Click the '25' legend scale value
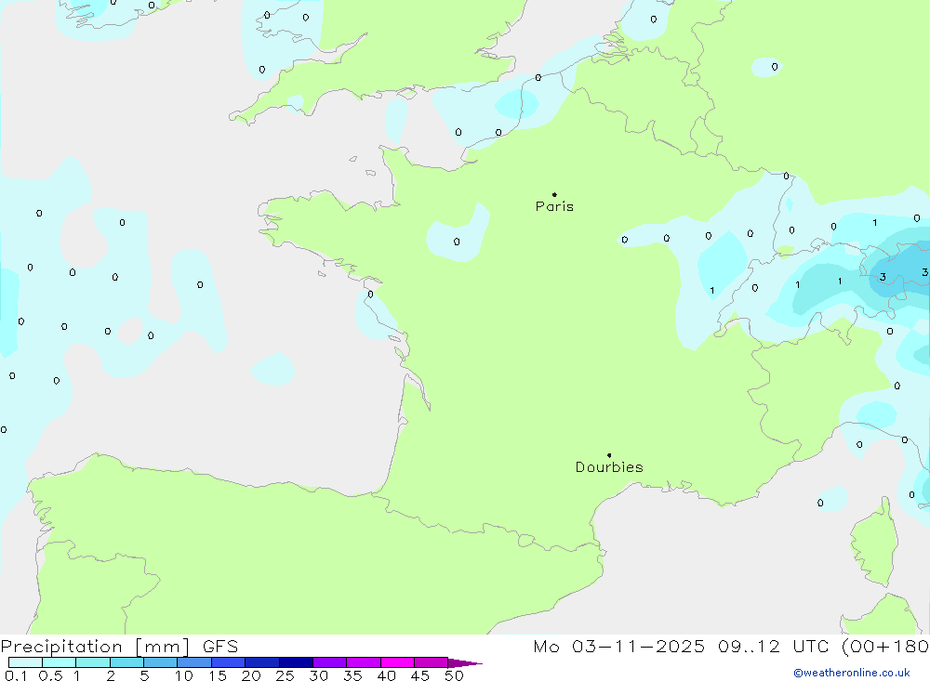This screenshot has height=681, width=930. pyautogui.click(x=285, y=675)
